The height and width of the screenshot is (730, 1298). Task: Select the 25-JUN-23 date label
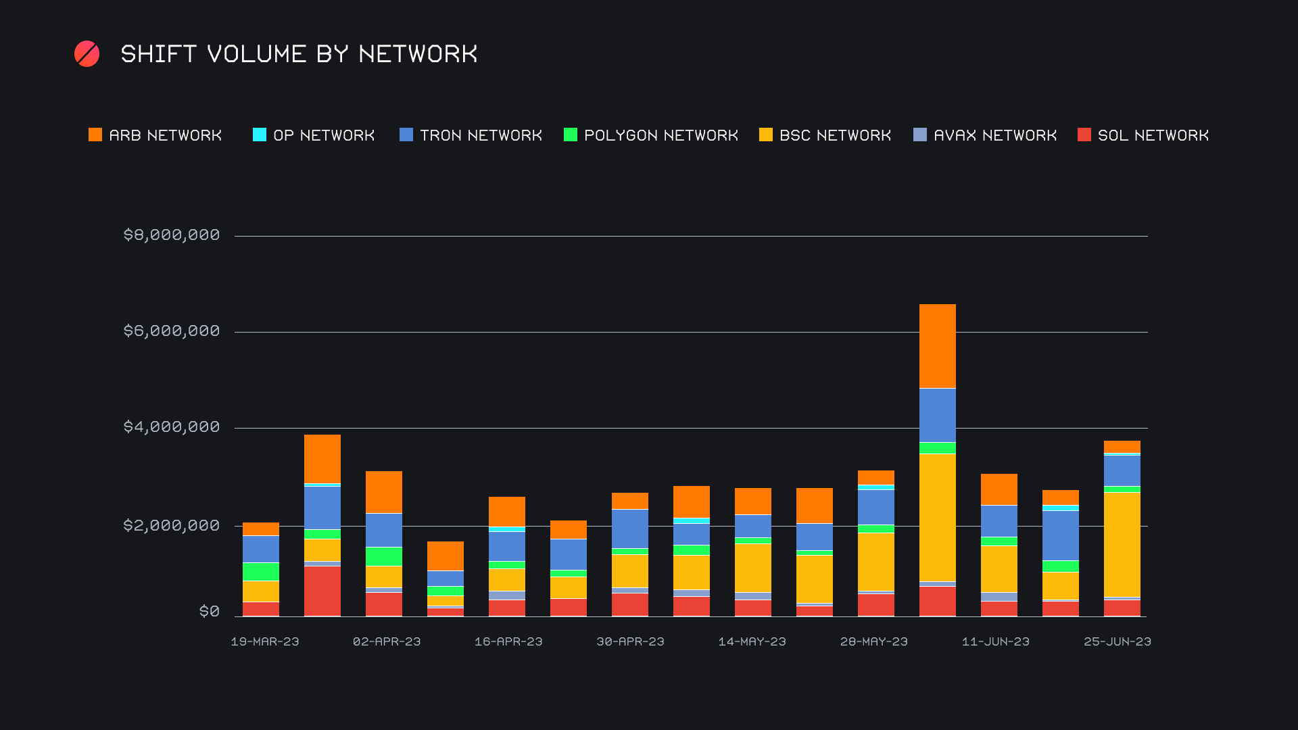(x=1117, y=641)
